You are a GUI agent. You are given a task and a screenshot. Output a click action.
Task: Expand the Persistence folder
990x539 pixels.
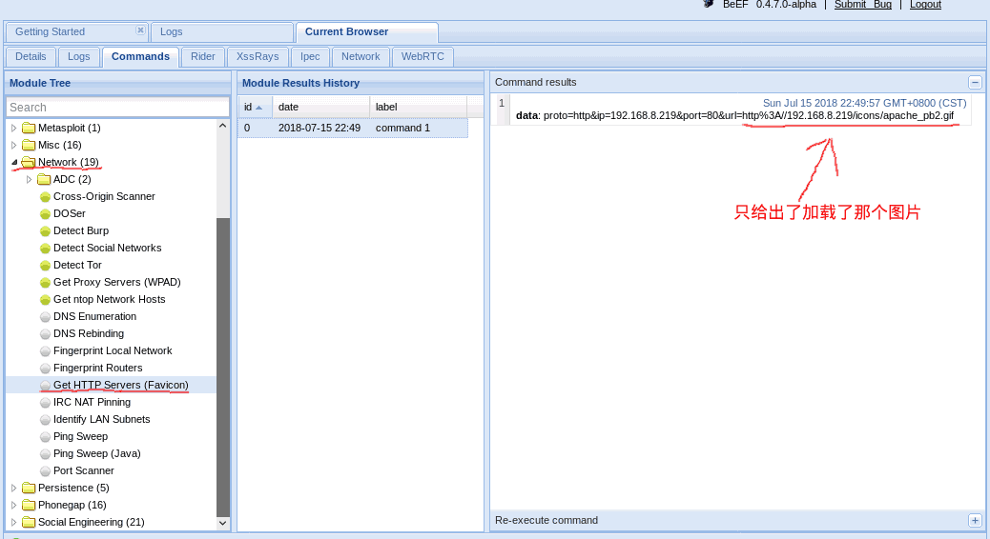point(14,488)
